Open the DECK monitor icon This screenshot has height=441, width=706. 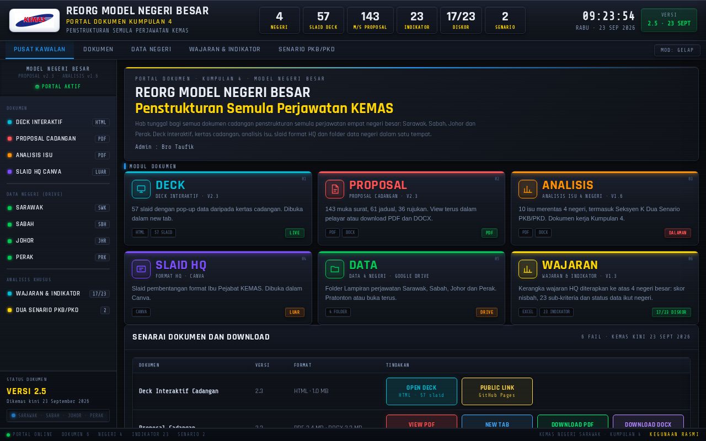click(x=141, y=189)
